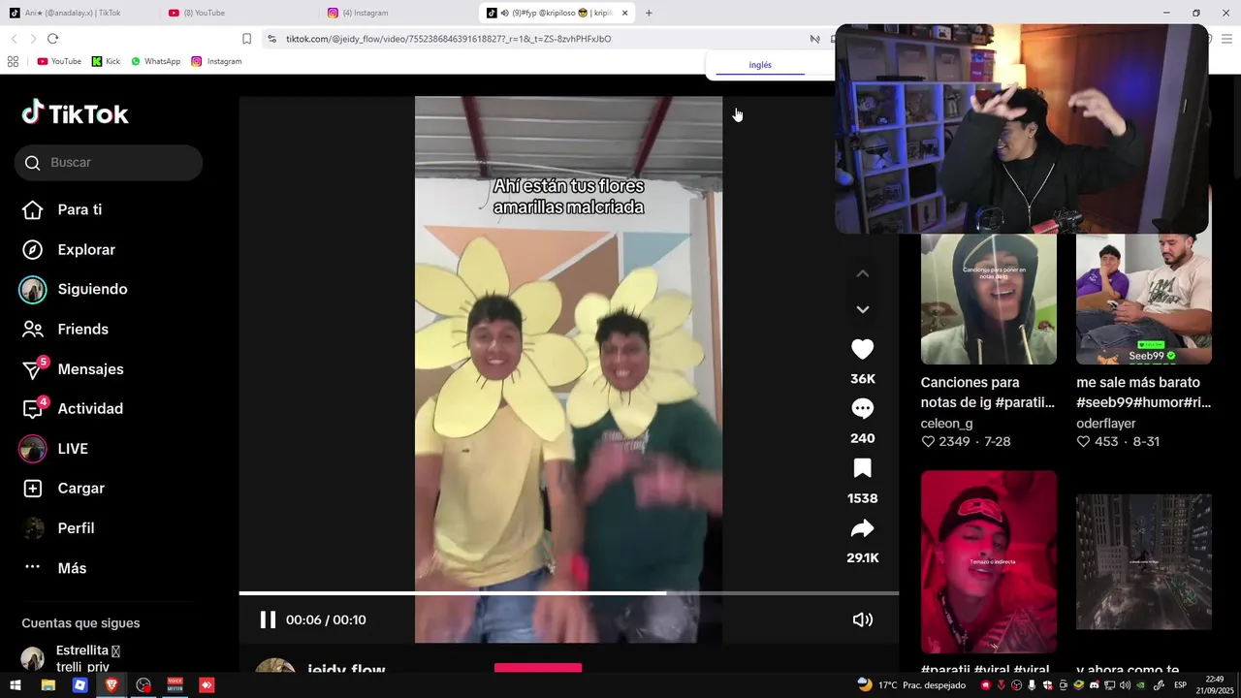
Task: Open Kick bookmark
Action: click(x=107, y=61)
